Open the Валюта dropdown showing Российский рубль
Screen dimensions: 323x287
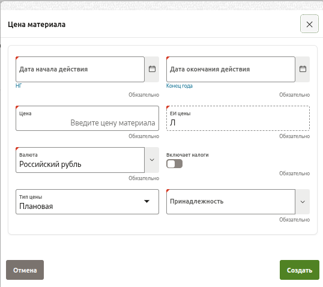point(80,160)
